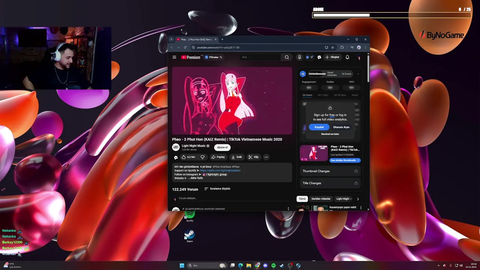Reload the page in Chrome
The width and height of the screenshot is (480, 270).
pos(185,48)
